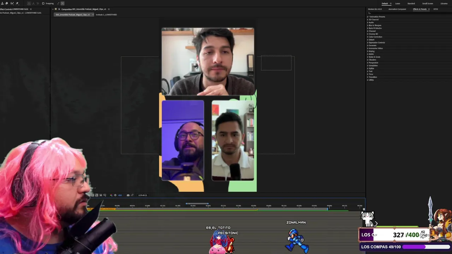The image size is (452, 254).
Task: Open the Motion Bro 4.0.4 panel tab
Action: point(375,9)
